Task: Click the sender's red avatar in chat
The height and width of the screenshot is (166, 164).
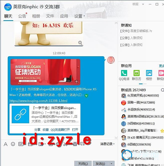Action: [111, 60]
